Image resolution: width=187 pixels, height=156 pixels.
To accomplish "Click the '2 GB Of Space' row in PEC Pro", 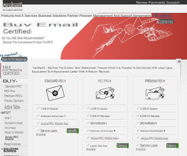I will pyautogui.click(x=105, y=108).
